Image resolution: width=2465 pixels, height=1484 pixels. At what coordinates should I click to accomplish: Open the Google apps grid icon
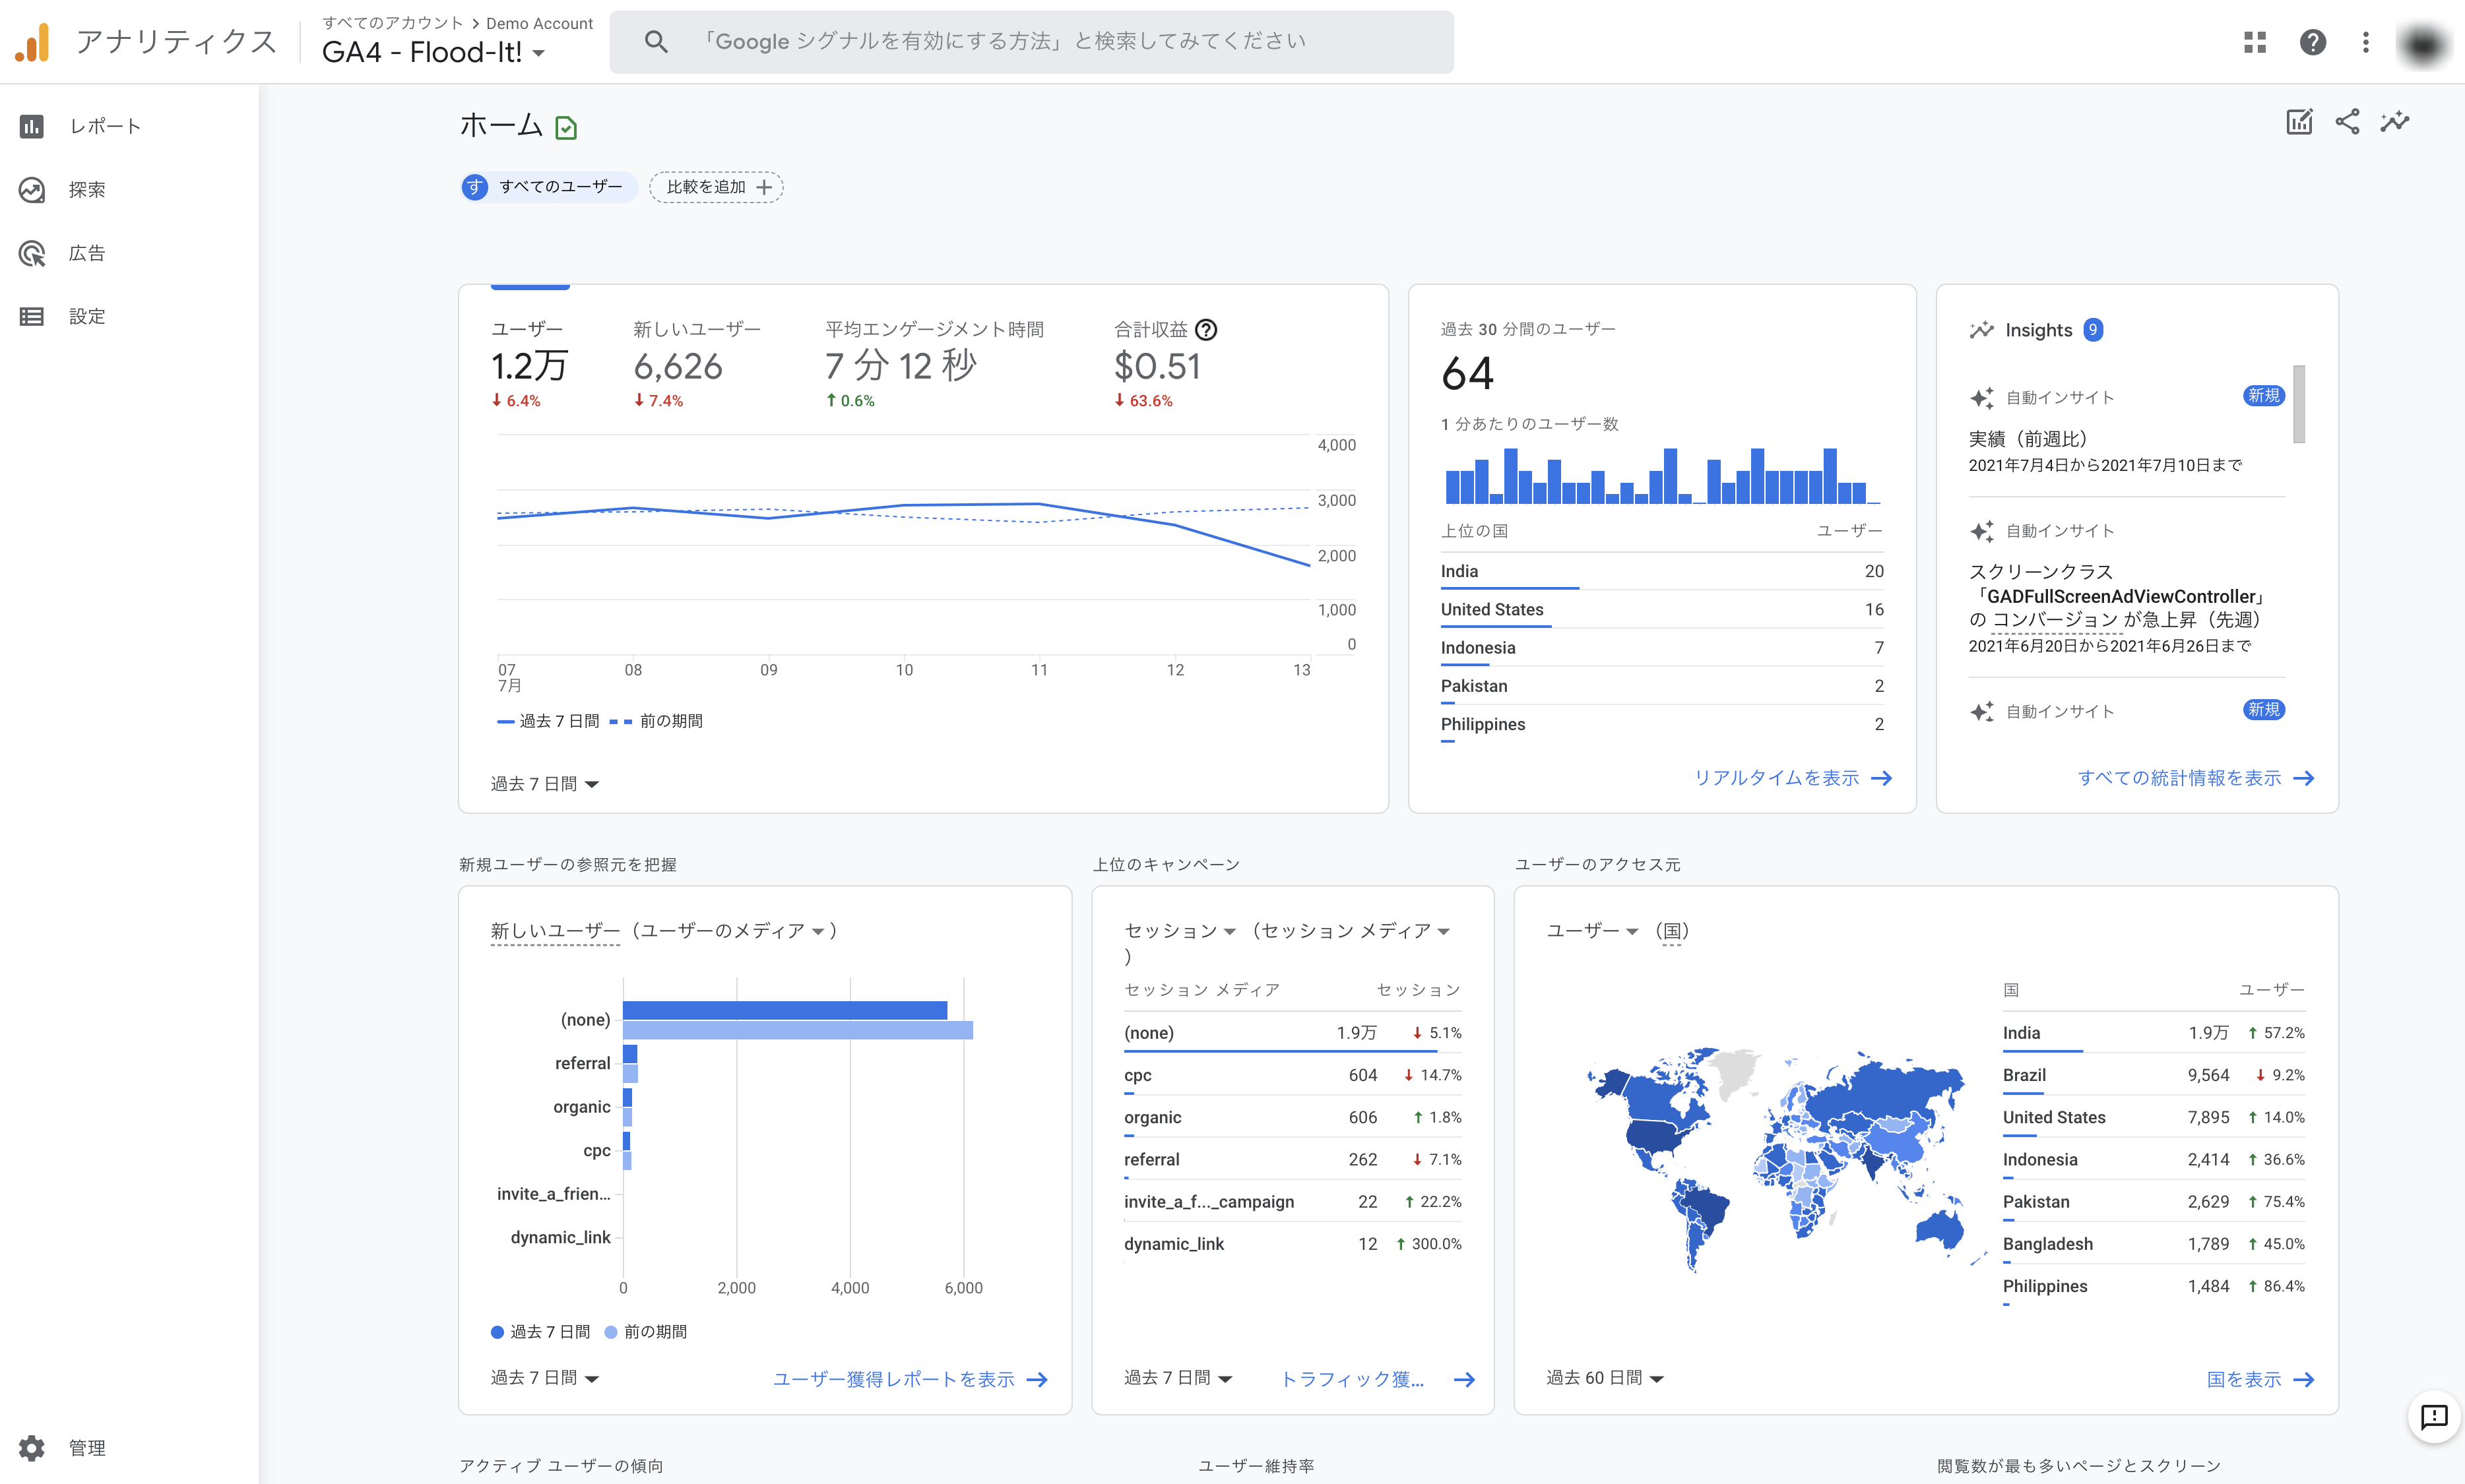pyautogui.click(x=2255, y=42)
